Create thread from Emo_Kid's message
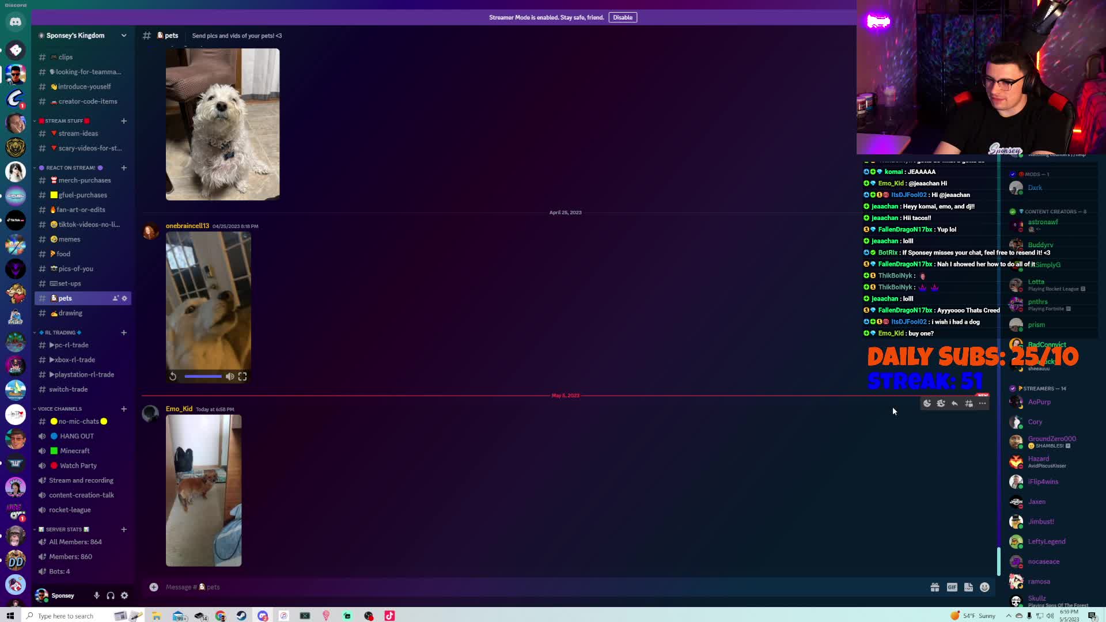 pyautogui.click(x=969, y=403)
